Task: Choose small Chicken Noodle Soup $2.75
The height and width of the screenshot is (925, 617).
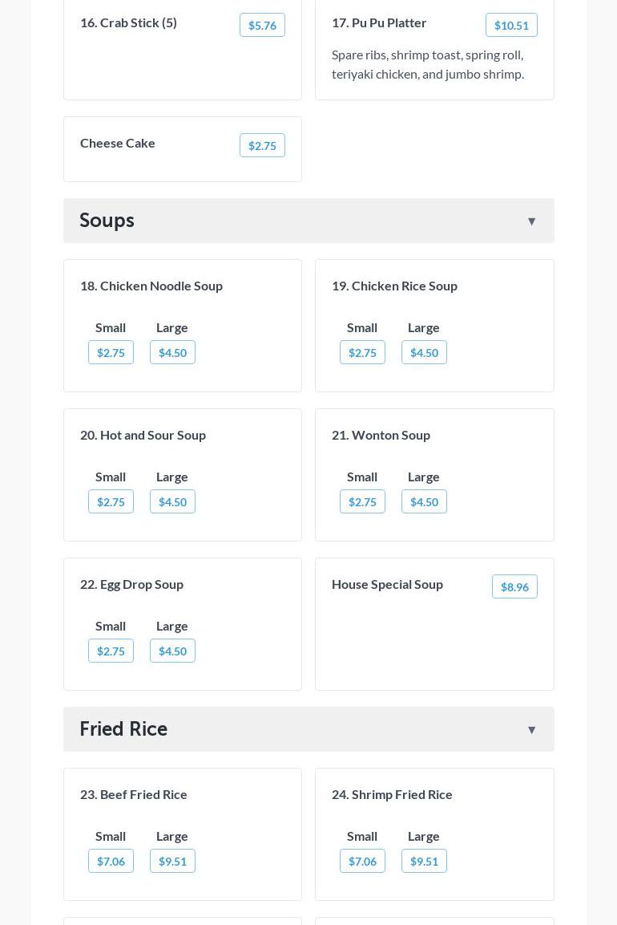Action: 111,353
